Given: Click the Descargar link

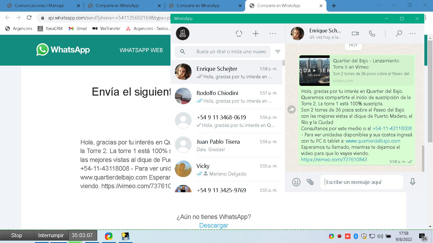Looking at the screenshot, I should (x=214, y=225).
